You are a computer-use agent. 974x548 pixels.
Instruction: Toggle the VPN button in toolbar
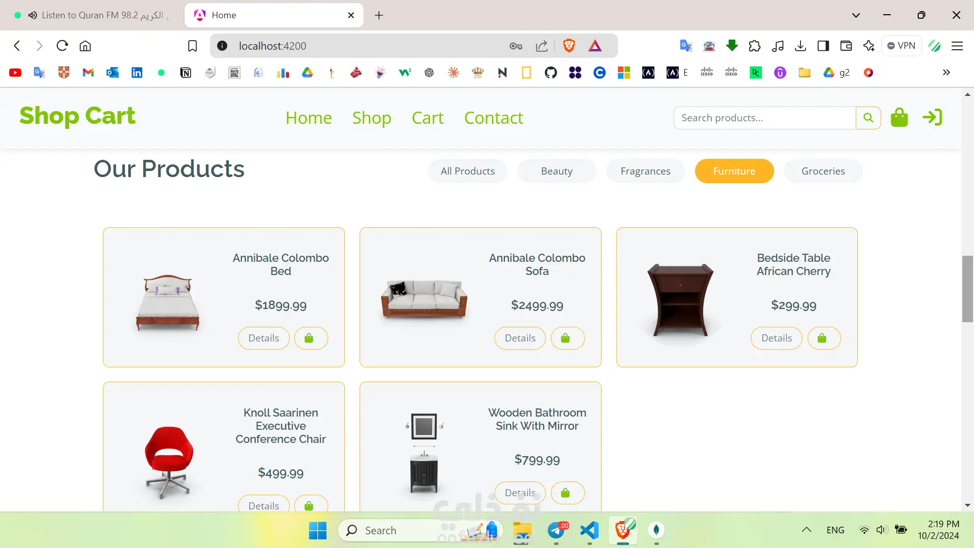[901, 46]
